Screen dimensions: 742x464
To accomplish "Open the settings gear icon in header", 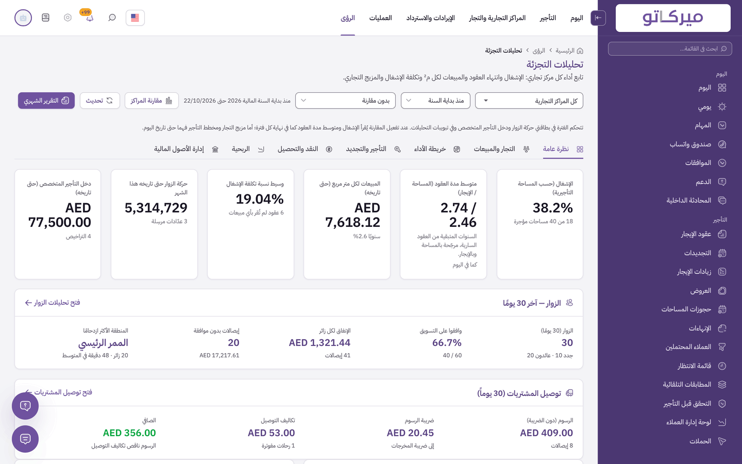I will coord(68,18).
